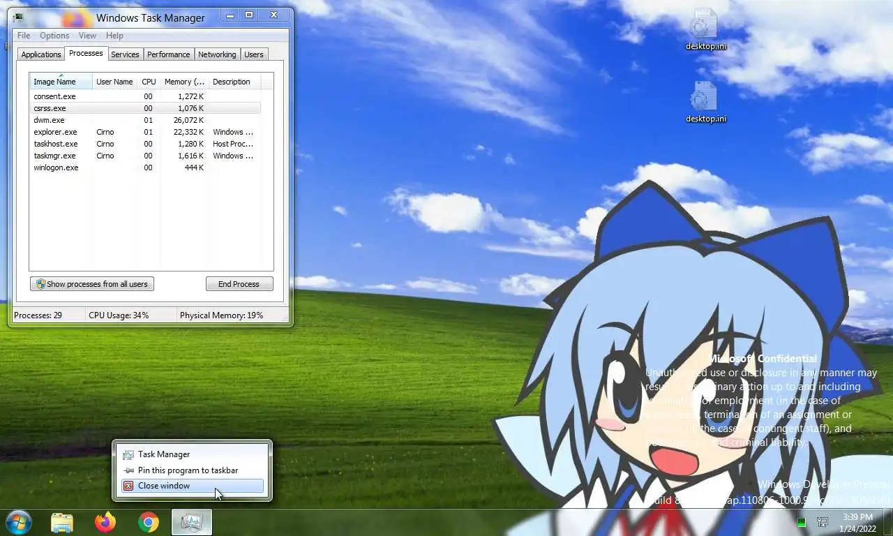Switch to the Users tab
The height and width of the screenshot is (536, 893).
[254, 54]
